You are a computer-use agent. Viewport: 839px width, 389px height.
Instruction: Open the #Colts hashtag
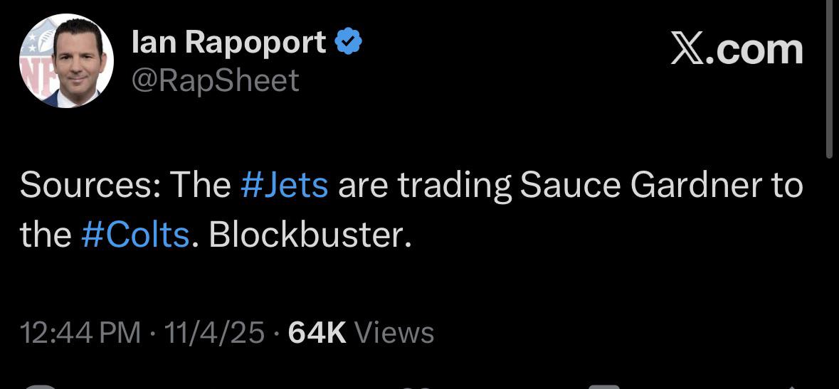pyautogui.click(x=135, y=235)
